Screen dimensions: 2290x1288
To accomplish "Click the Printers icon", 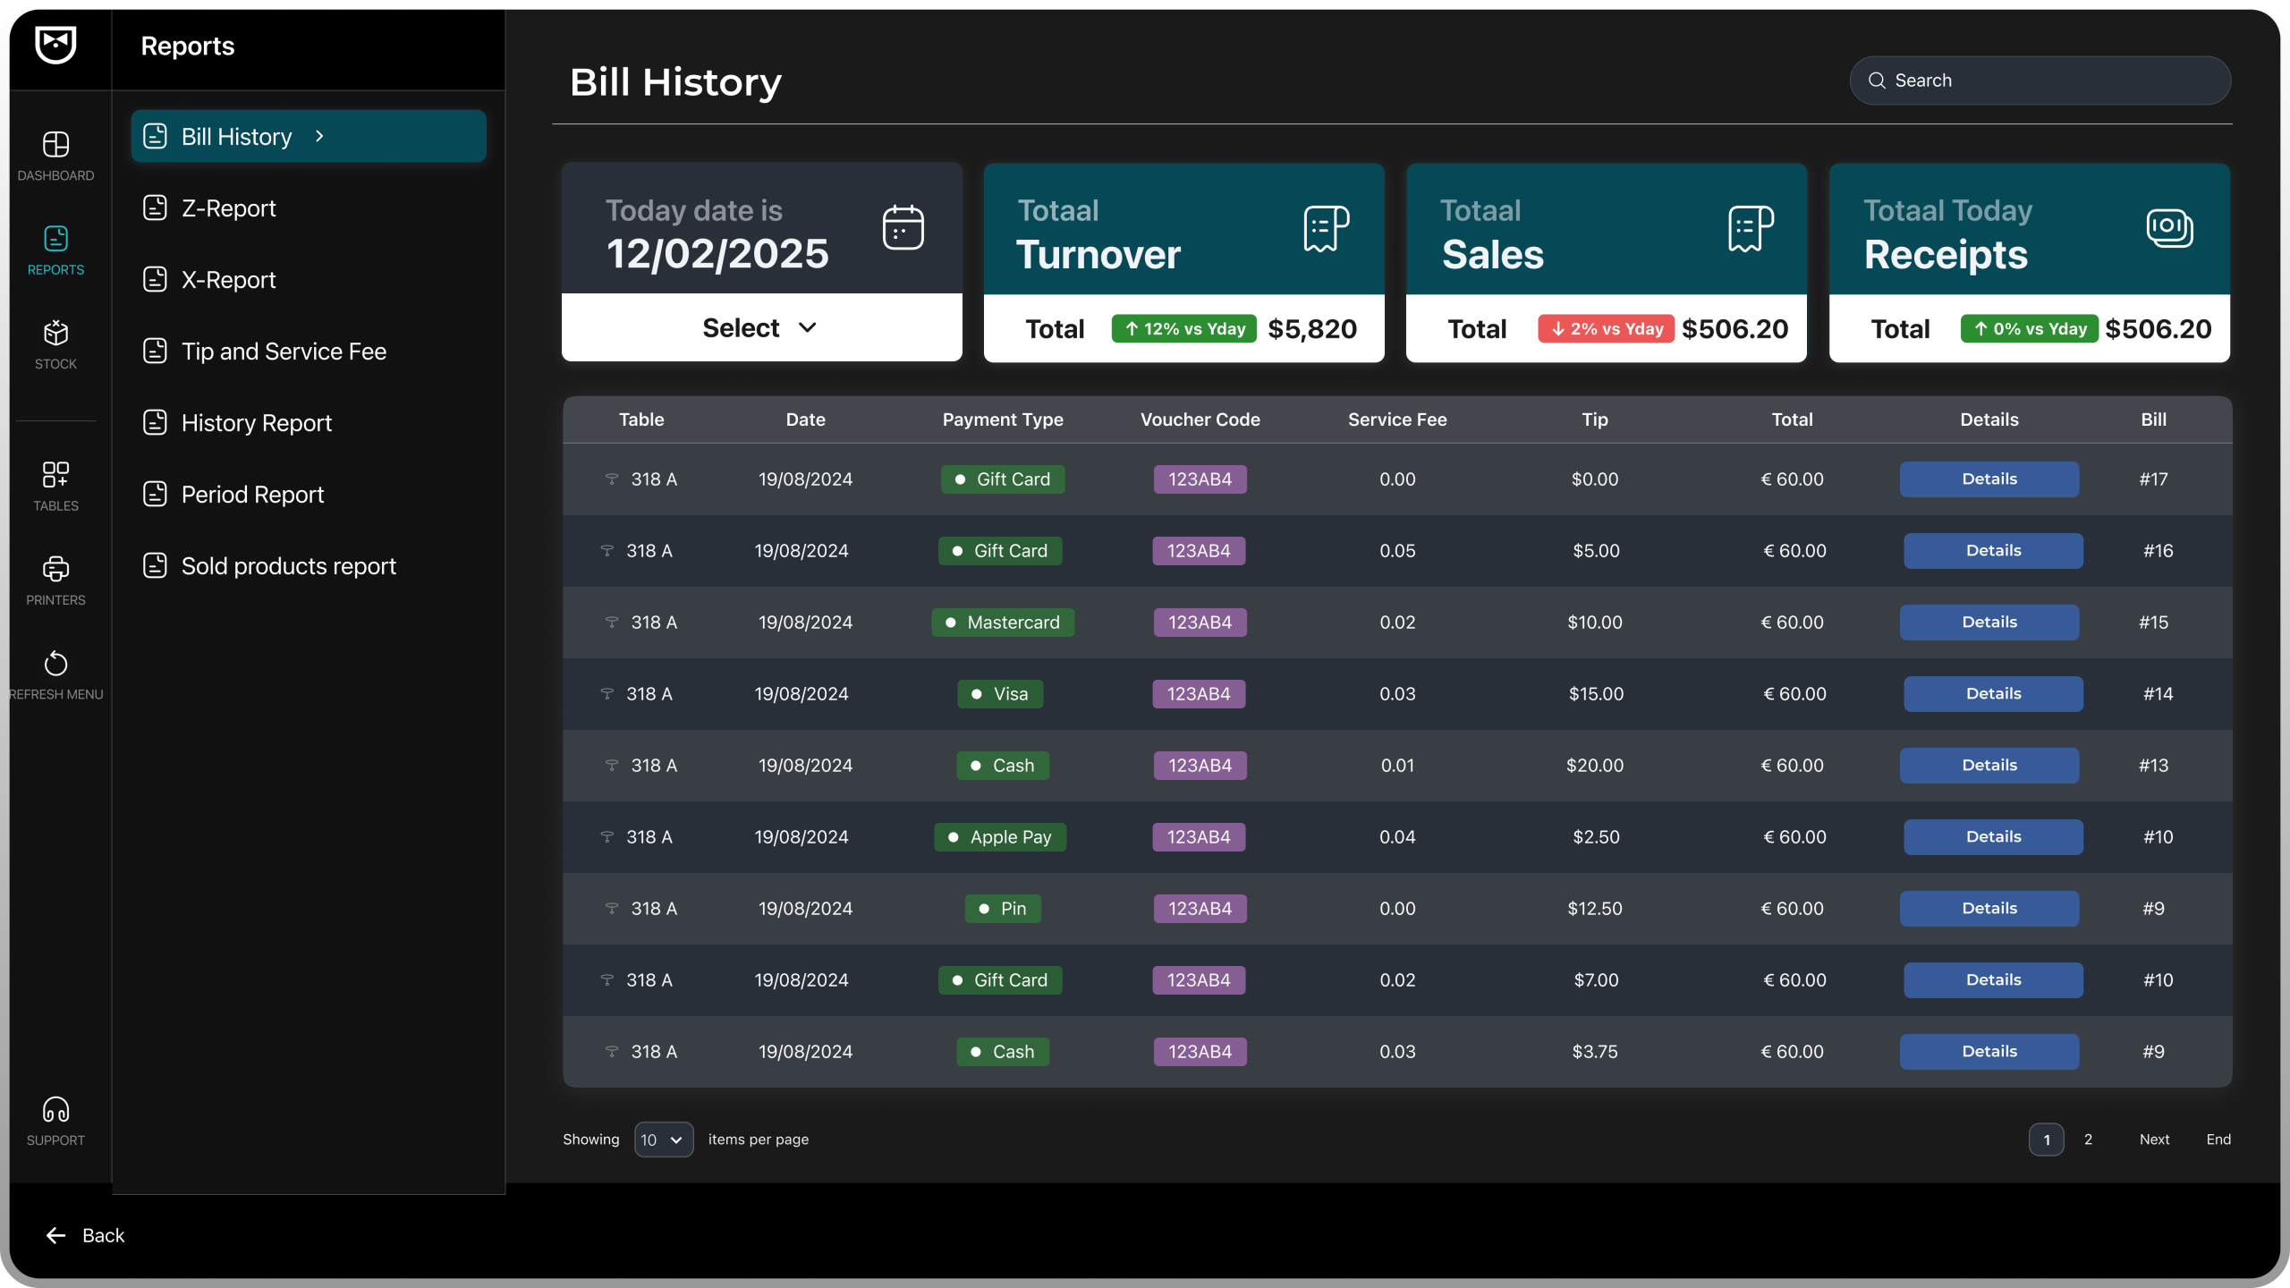I will [x=55, y=569].
